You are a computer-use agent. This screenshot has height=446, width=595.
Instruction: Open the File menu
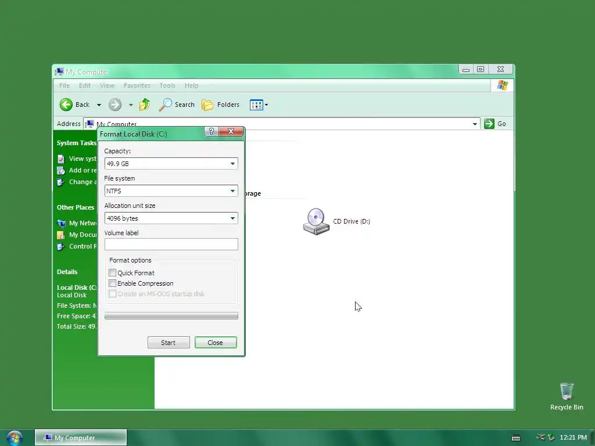pos(64,85)
